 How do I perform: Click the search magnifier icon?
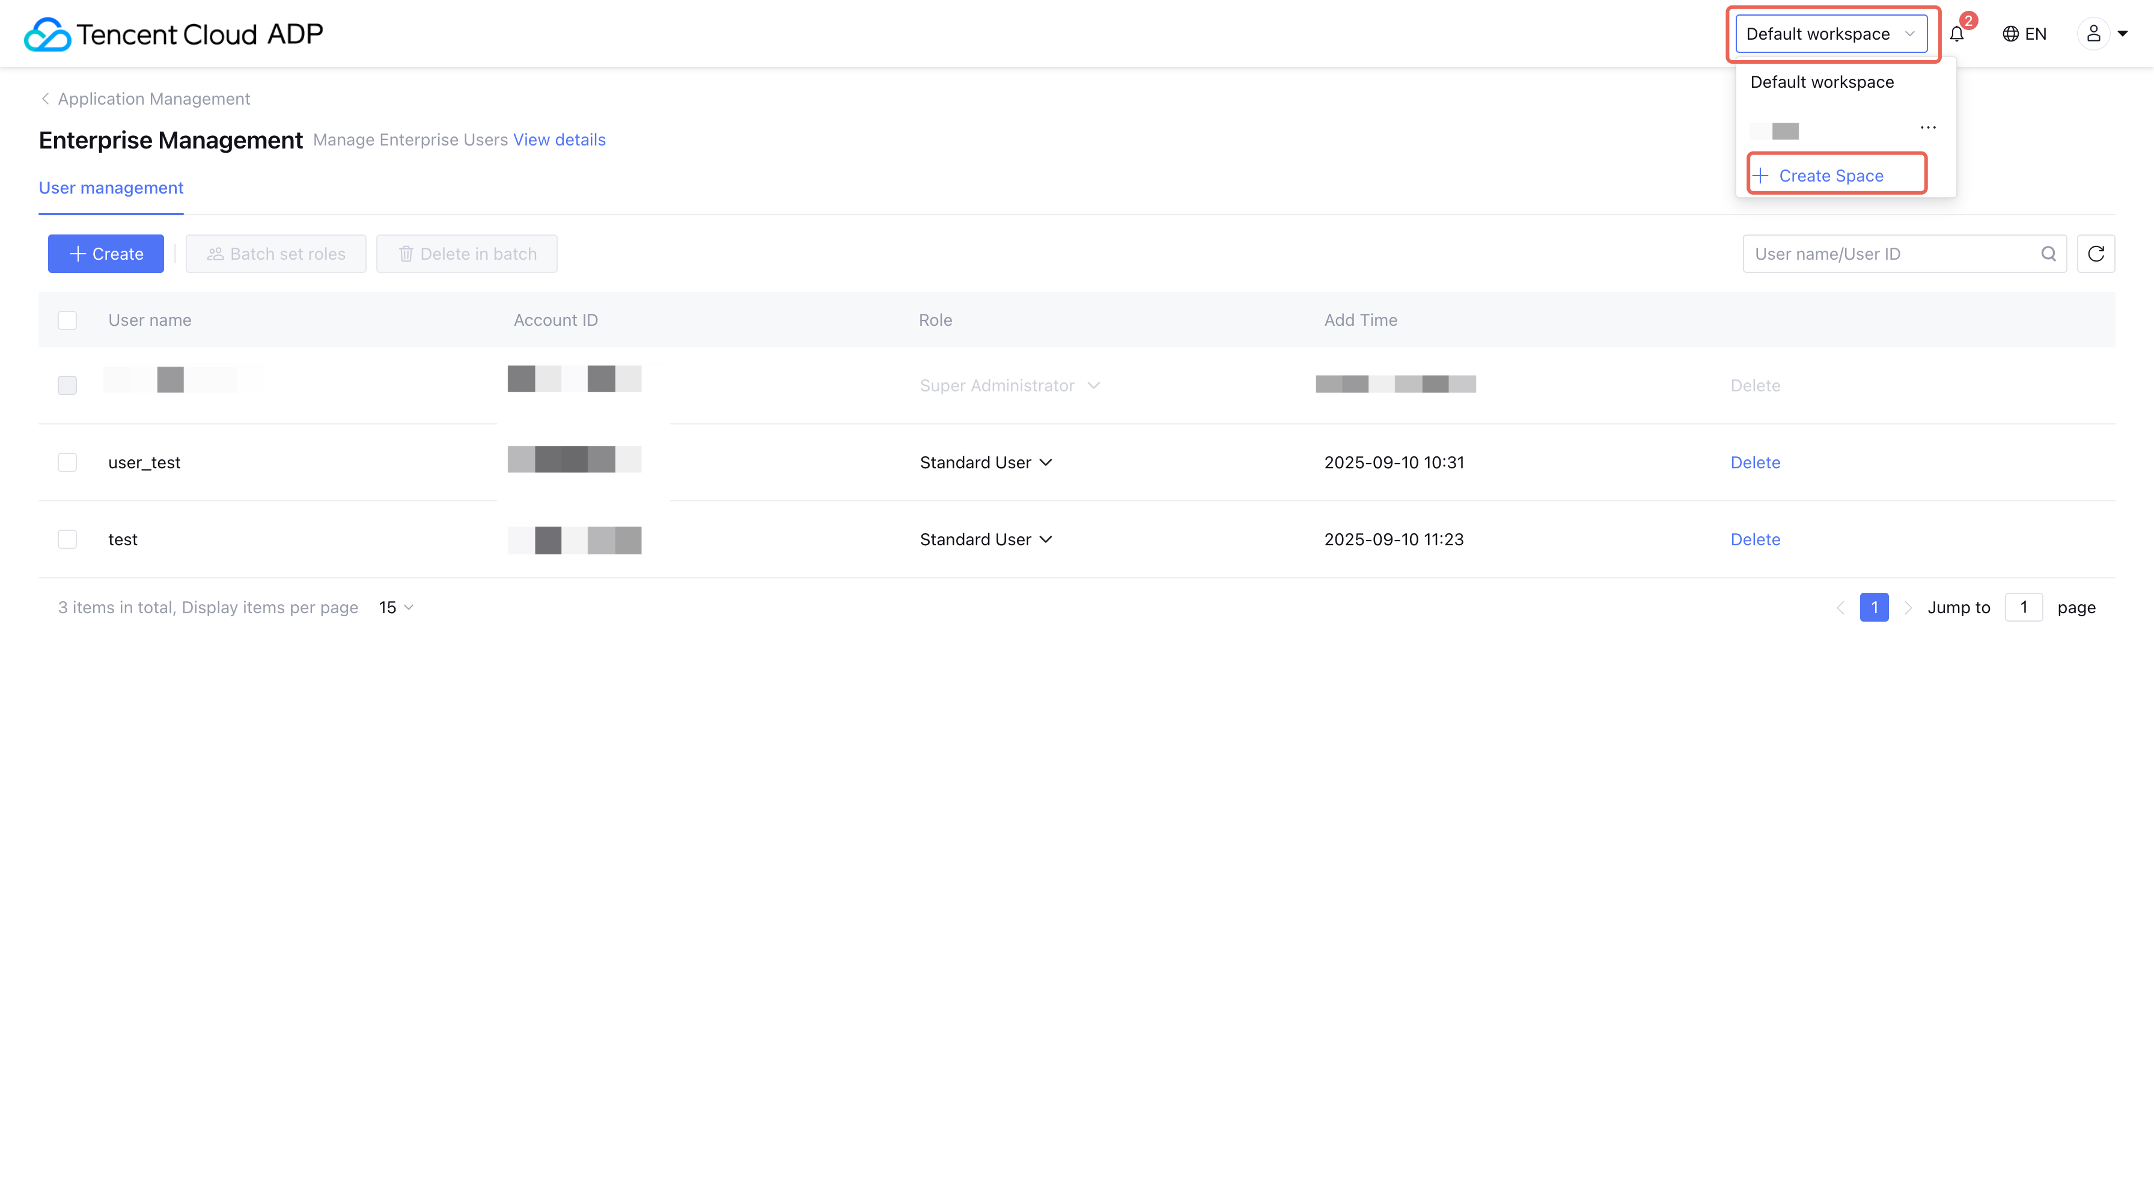point(2048,253)
